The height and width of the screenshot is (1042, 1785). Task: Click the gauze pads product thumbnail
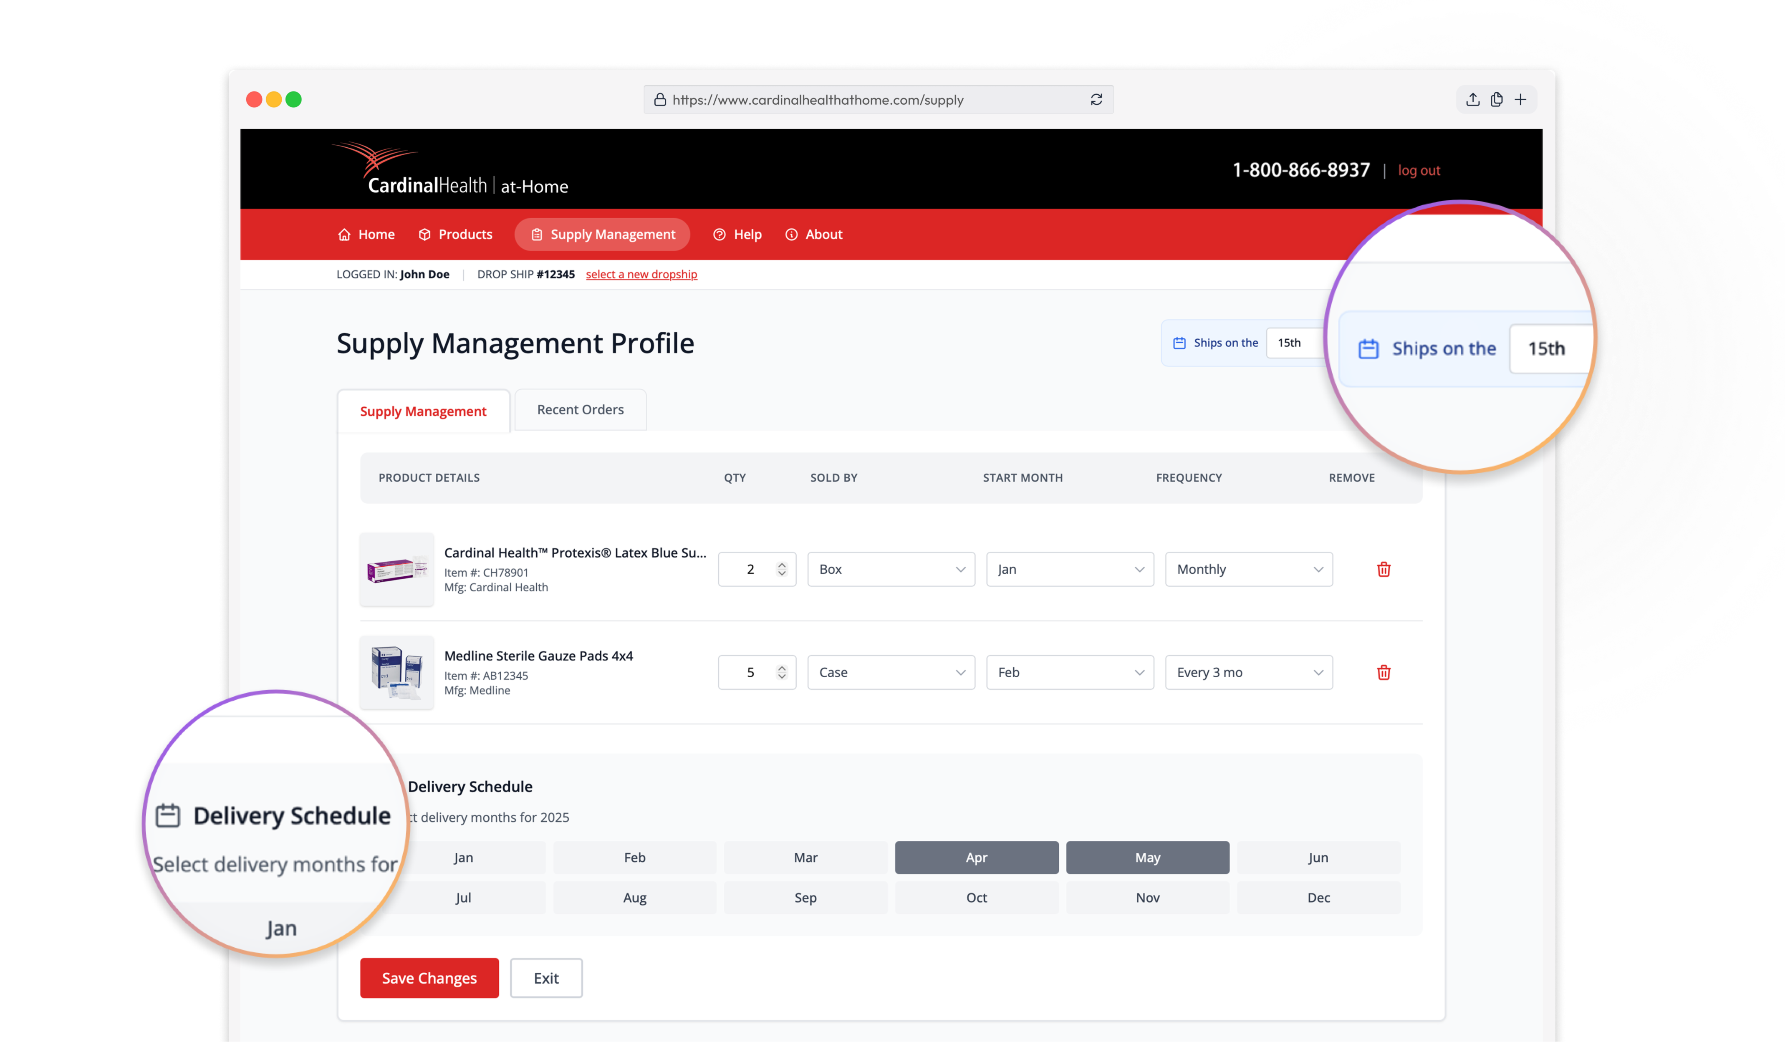pyautogui.click(x=396, y=672)
